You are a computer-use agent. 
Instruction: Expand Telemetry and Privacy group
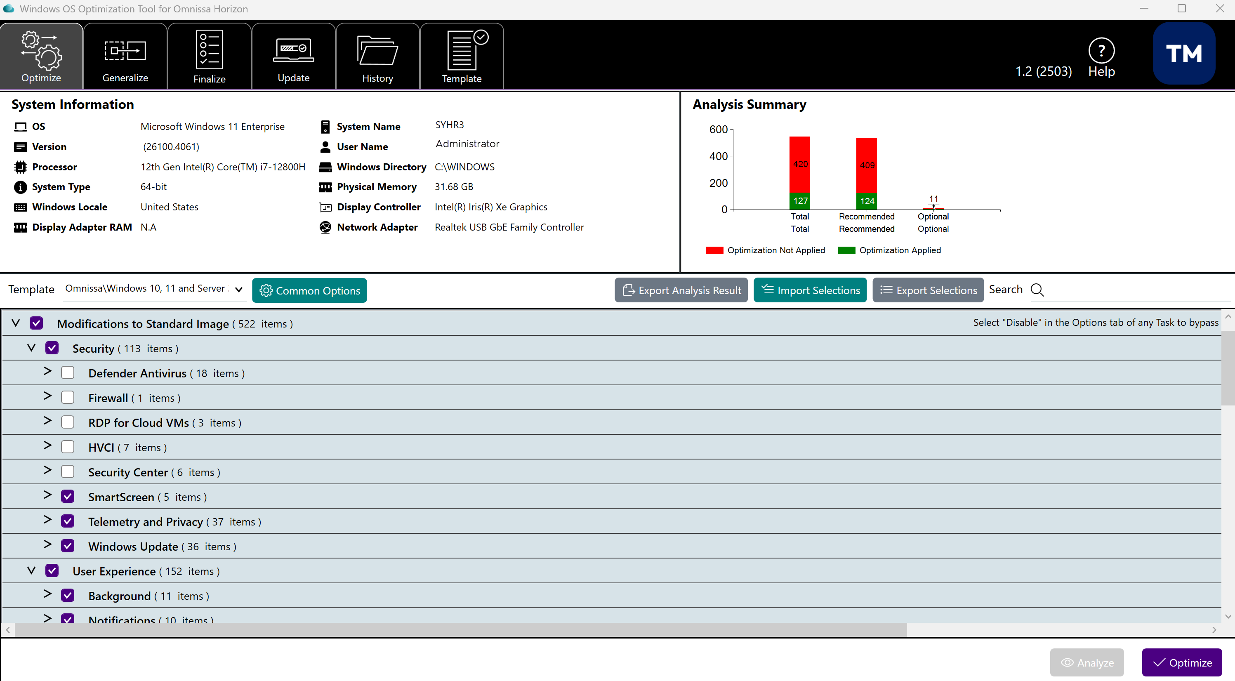47,520
